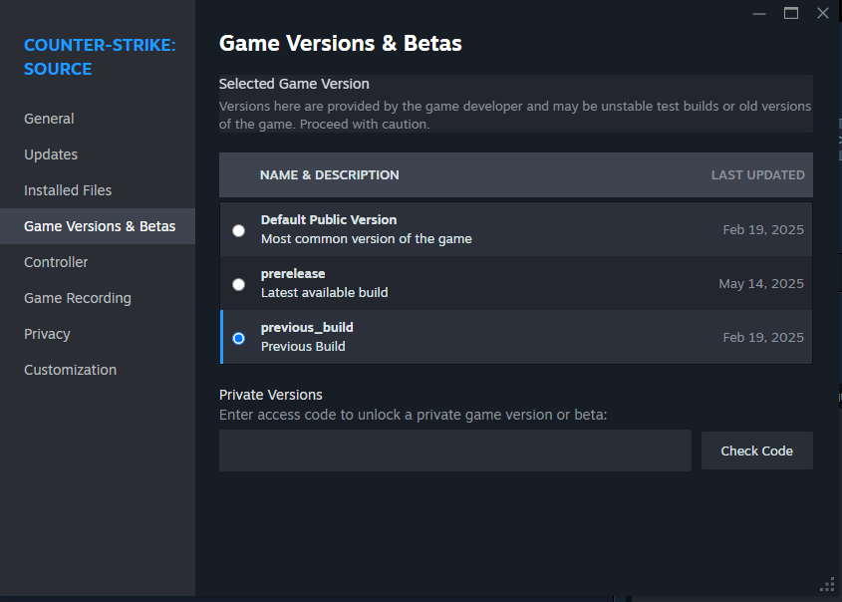Click the prerelease version name

[293, 273]
